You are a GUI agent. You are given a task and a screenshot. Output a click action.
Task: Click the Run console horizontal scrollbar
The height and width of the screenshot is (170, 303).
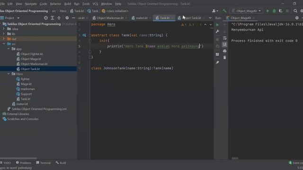tap(235, 158)
